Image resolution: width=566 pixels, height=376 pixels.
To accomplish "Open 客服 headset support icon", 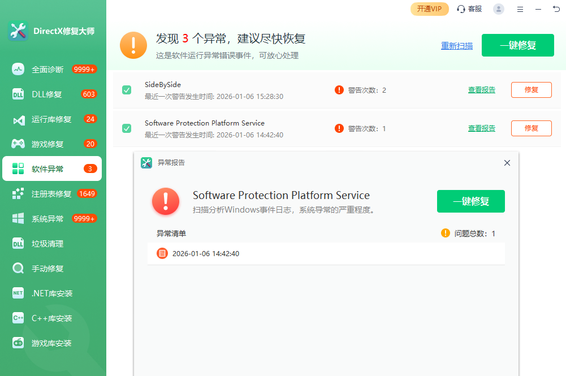I will (x=461, y=9).
